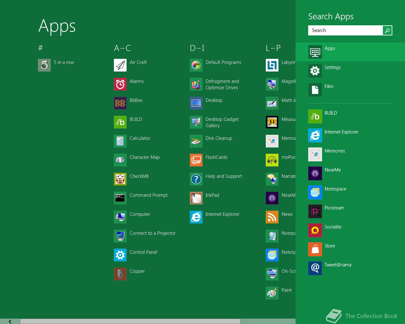Open the Desktop Gadget Gallery icon
This screenshot has width=405, height=324.
click(x=196, y=122)
